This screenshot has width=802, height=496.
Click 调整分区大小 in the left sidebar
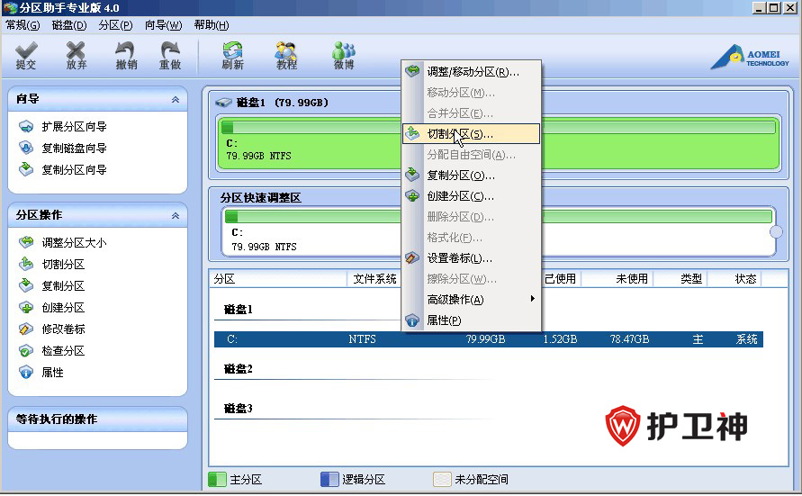tap(74, 243)
